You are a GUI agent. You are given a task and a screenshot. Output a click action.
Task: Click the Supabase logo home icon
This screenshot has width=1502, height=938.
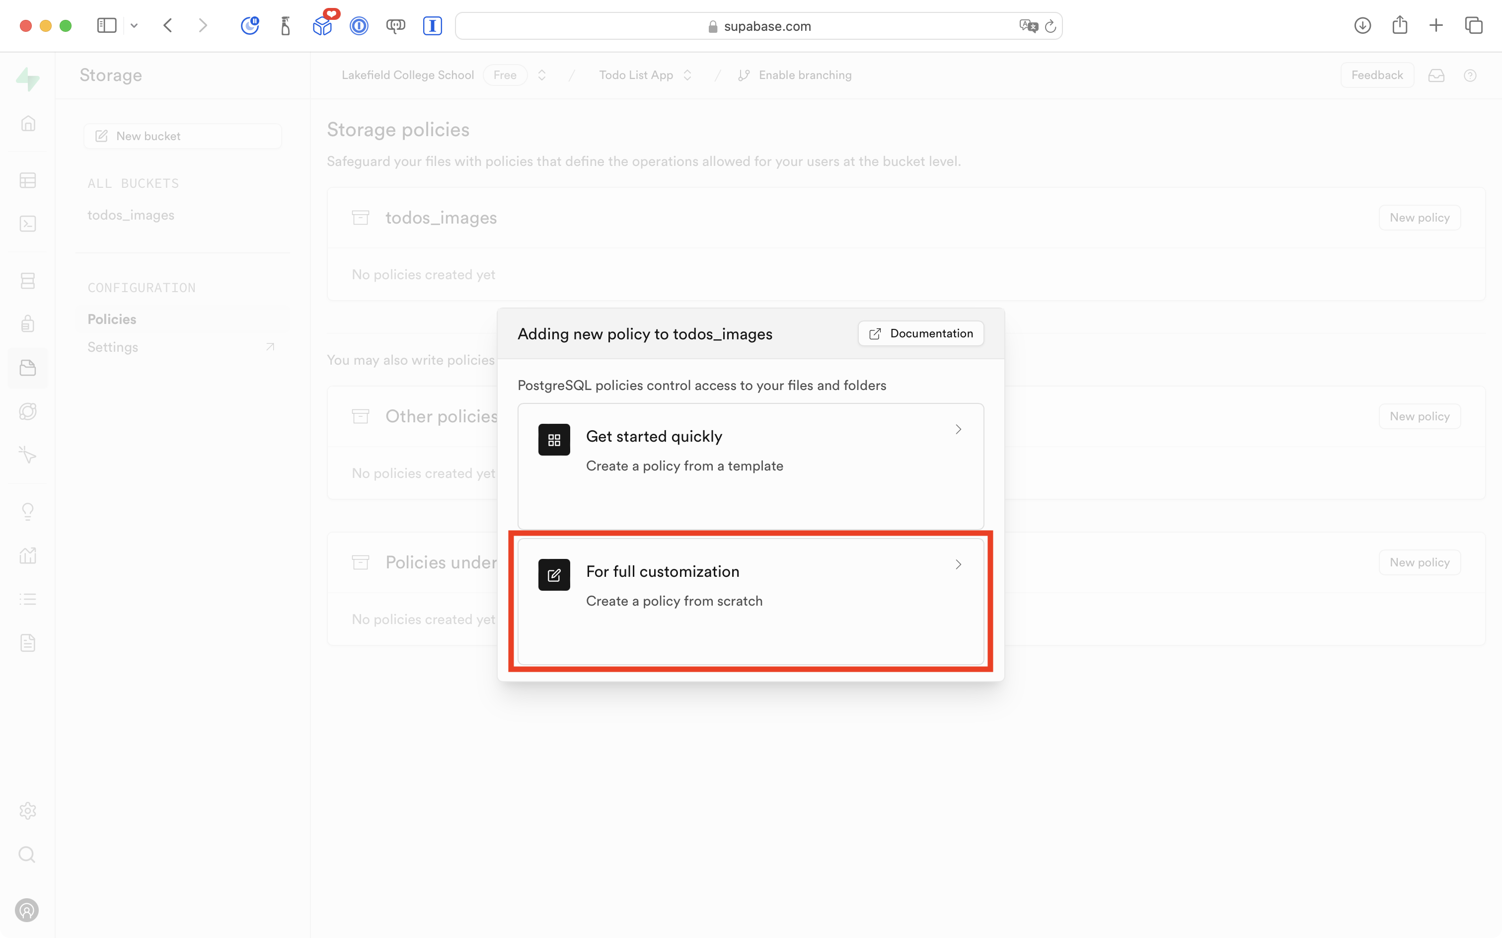(28, 79)
